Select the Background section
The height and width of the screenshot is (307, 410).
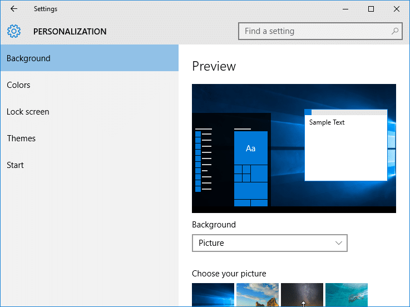(x=90, y=58)
